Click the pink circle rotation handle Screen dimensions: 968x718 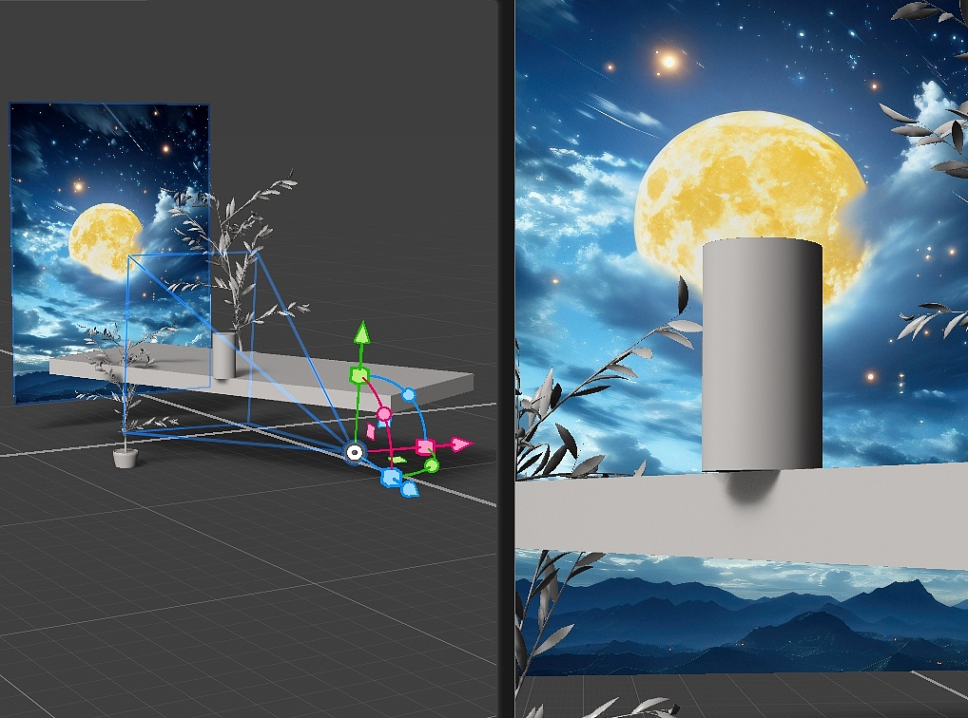click(384, 413)
